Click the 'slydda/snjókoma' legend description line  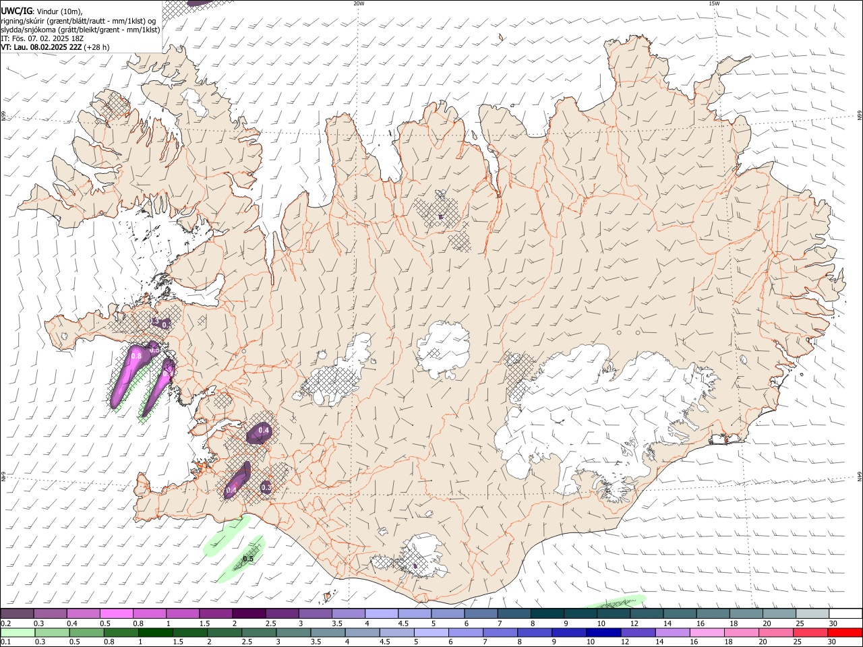[80, 30]
